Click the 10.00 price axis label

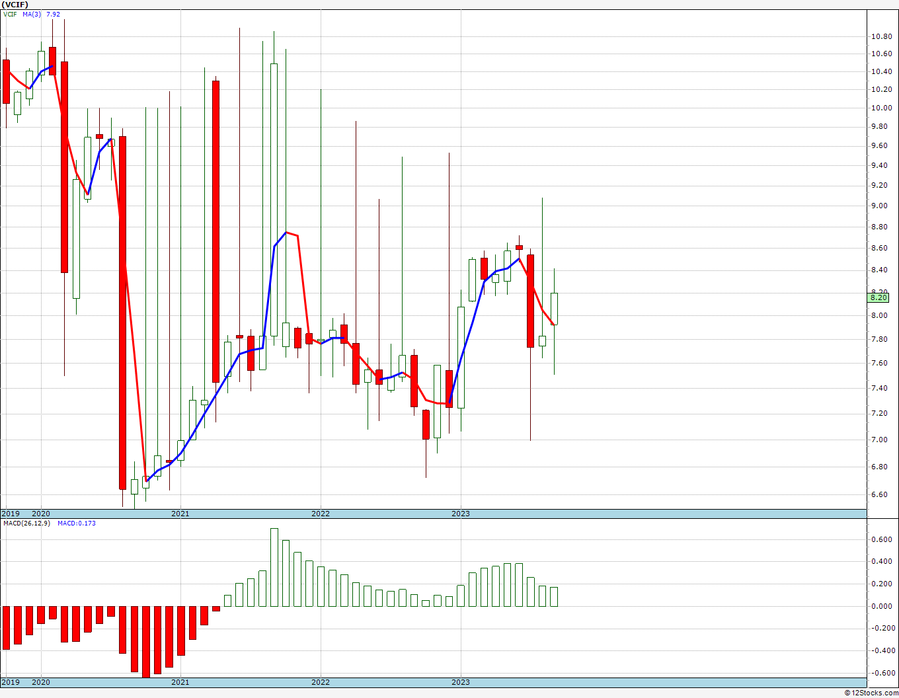click(881, 108)
